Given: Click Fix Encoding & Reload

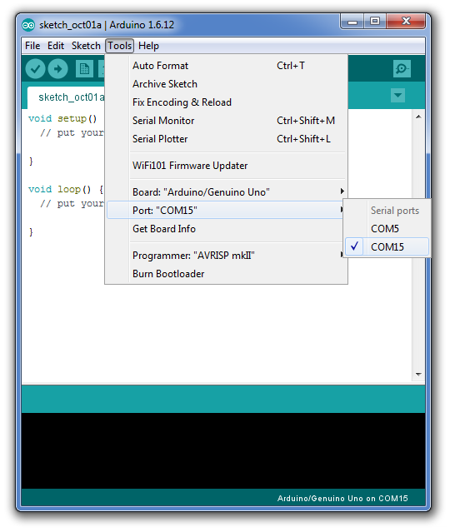Looking at the screenshot, I should pos(226,102).
